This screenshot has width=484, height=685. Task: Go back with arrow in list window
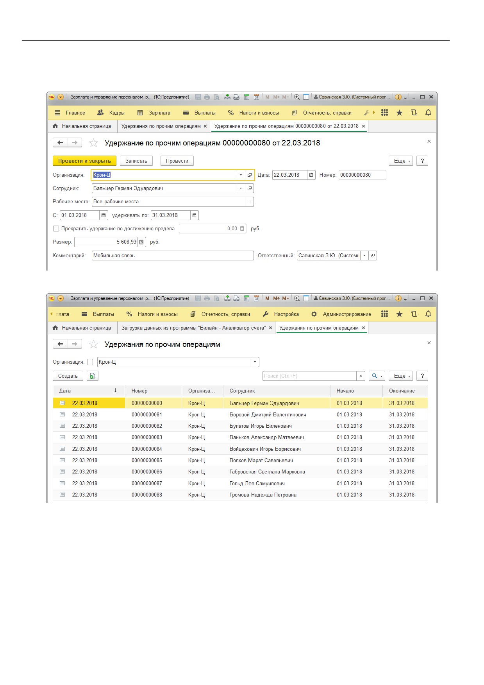[60, 344]
